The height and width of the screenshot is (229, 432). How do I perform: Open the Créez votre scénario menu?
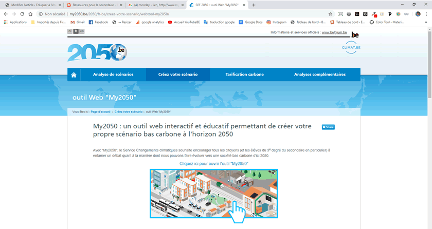pyautogui.click(x=178, y=74)
